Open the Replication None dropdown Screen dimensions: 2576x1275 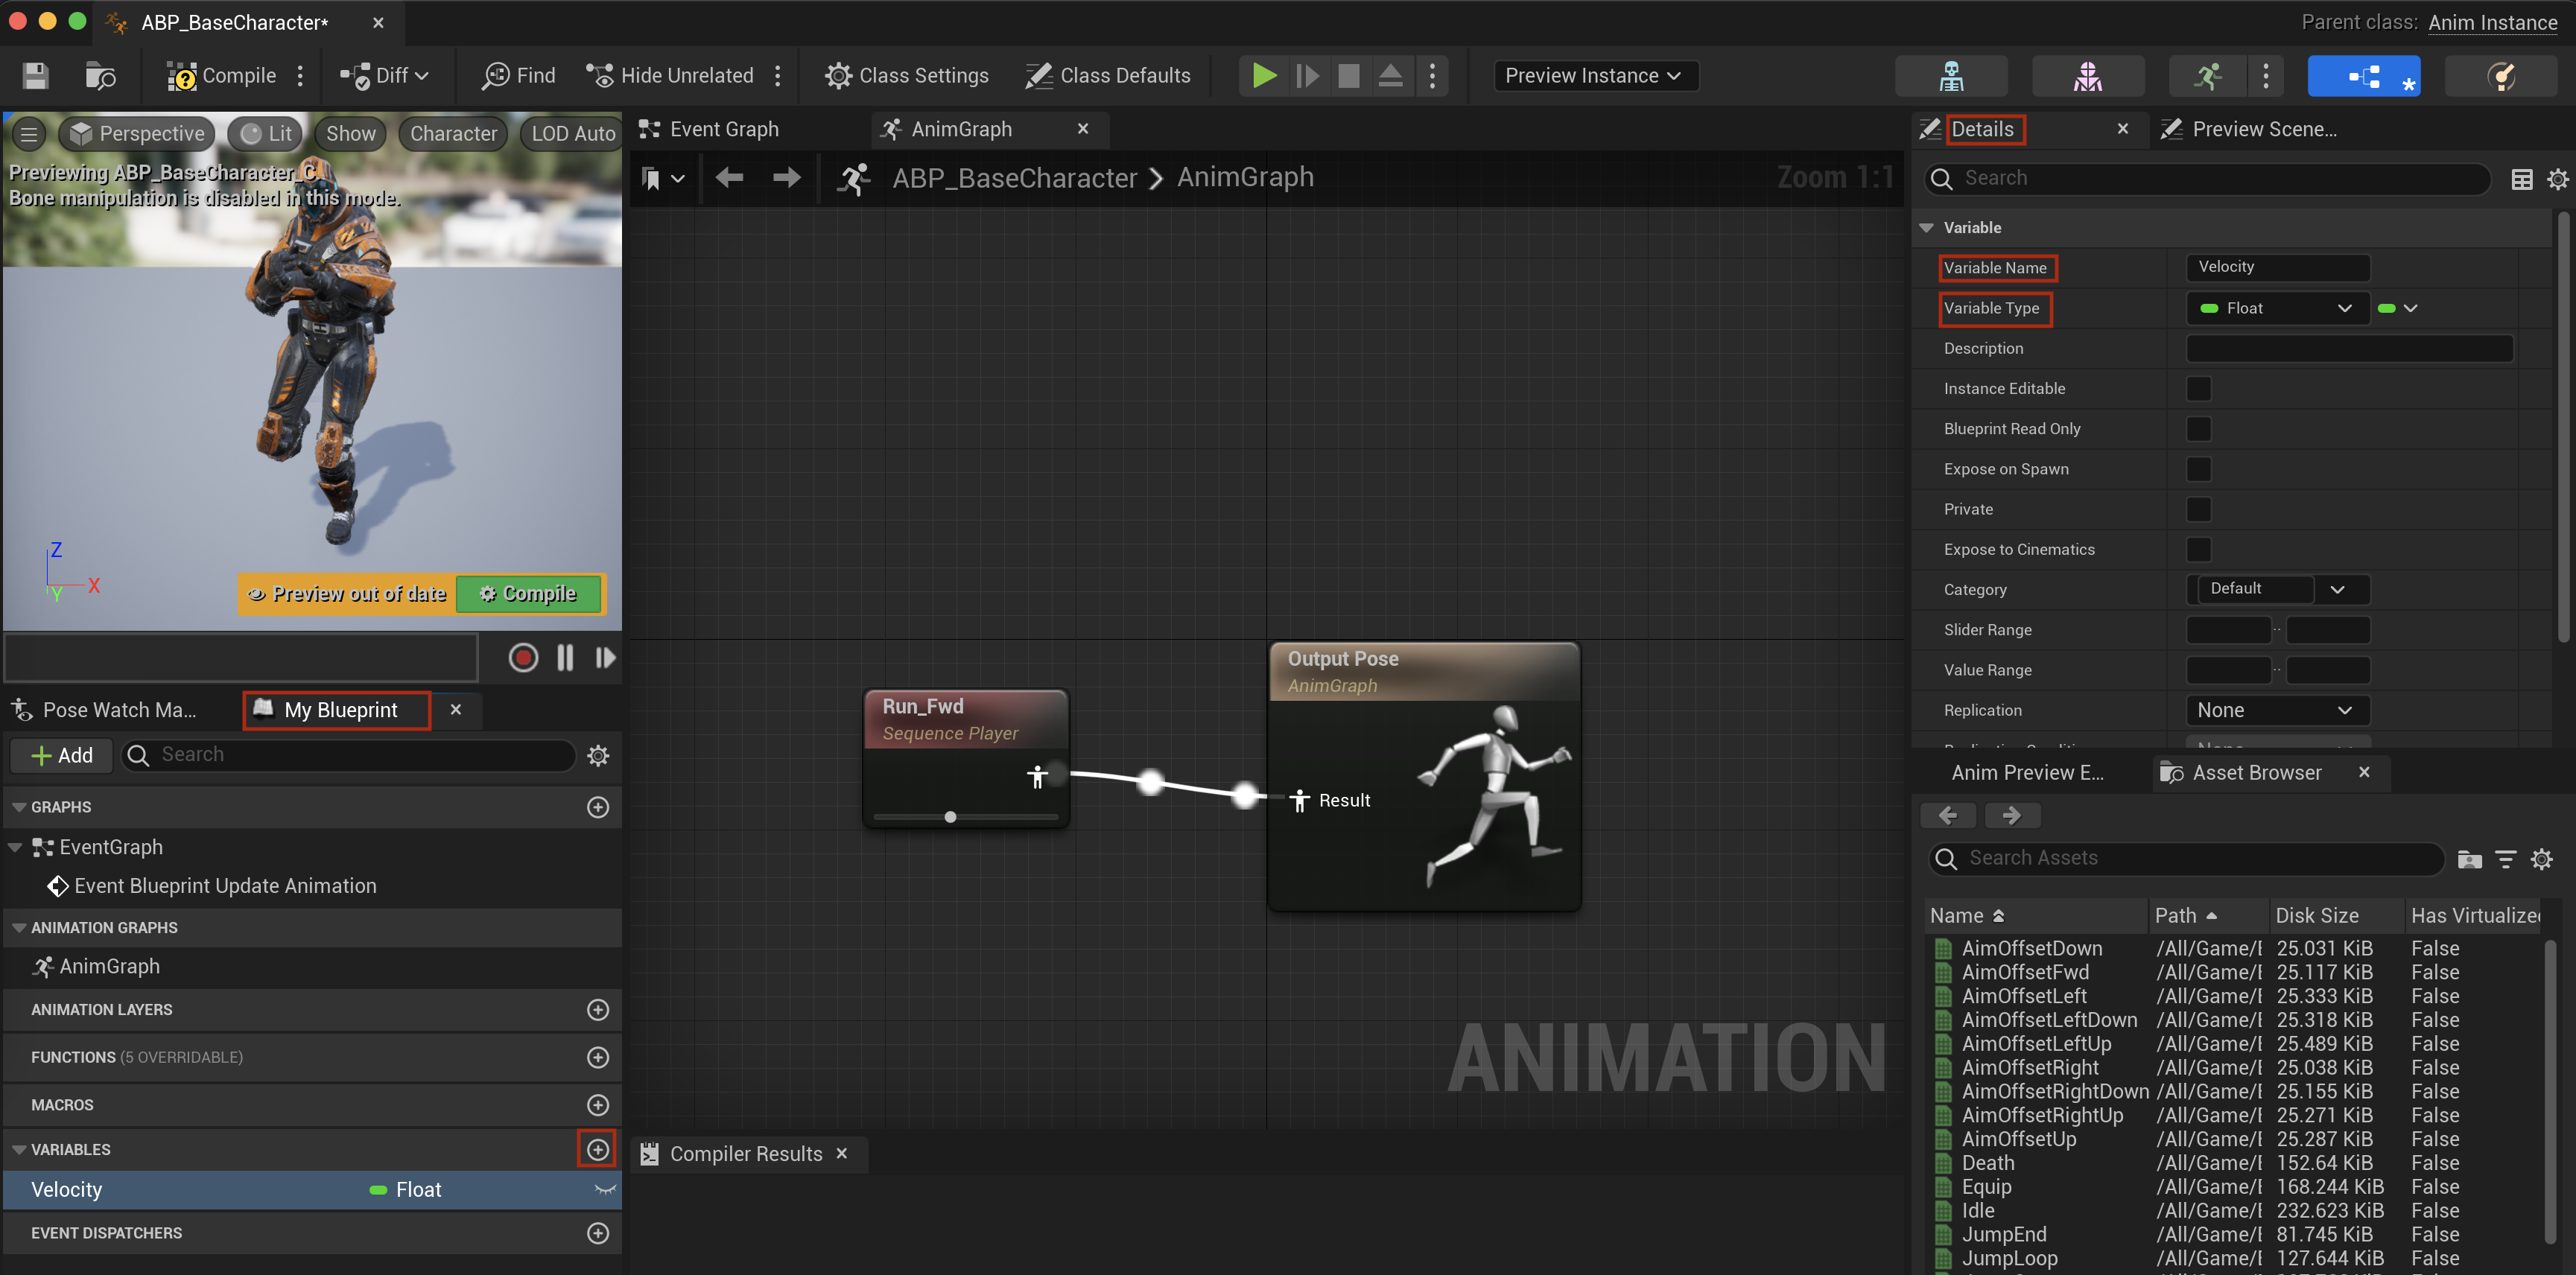[2277, 710]
